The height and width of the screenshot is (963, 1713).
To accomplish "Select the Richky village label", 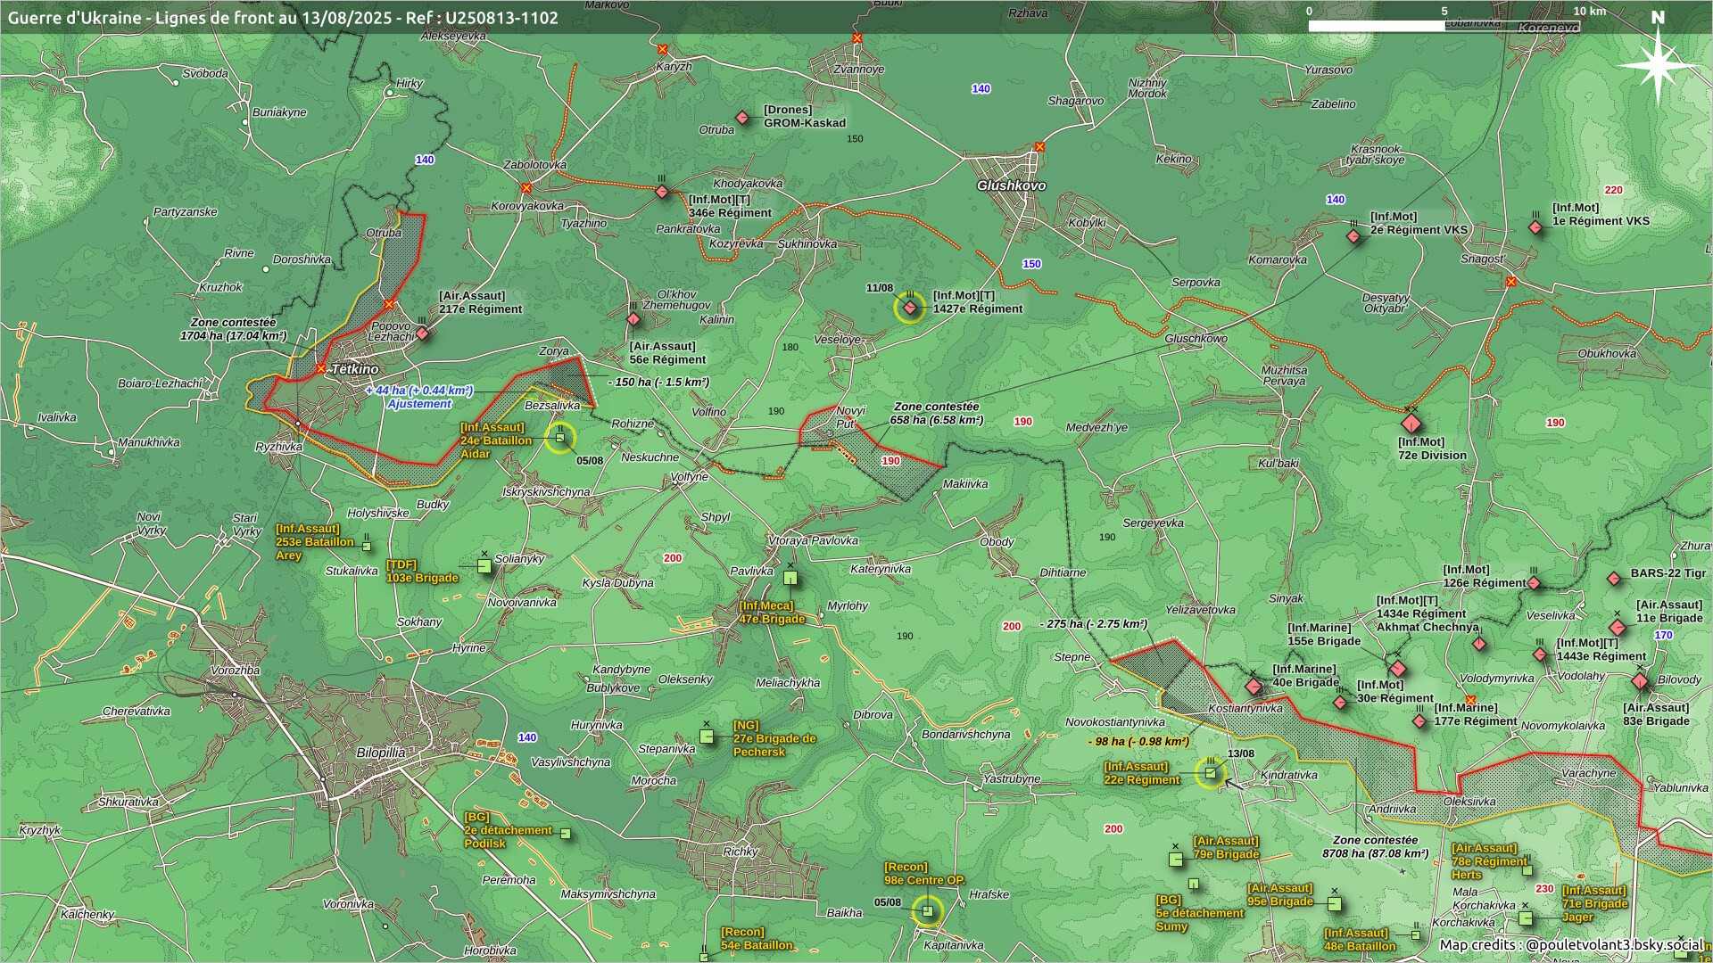I will 741,852.
